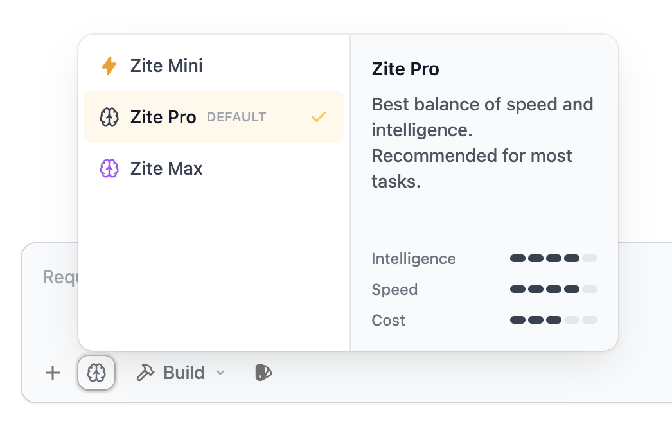The height and width of the screenshot is (424, 672).
Task: Open the model picker brain icon in toolbar
Action: [96, 373]
